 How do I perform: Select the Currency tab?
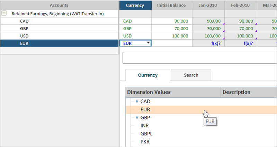point(148,75)
